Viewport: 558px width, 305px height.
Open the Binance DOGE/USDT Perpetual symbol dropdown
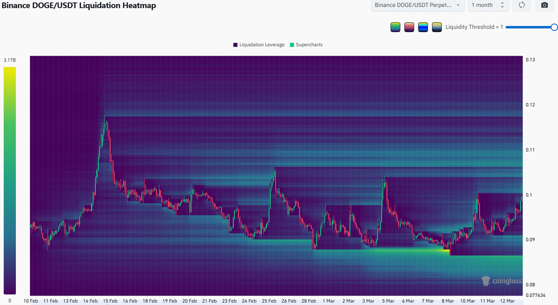pos(418,5)
